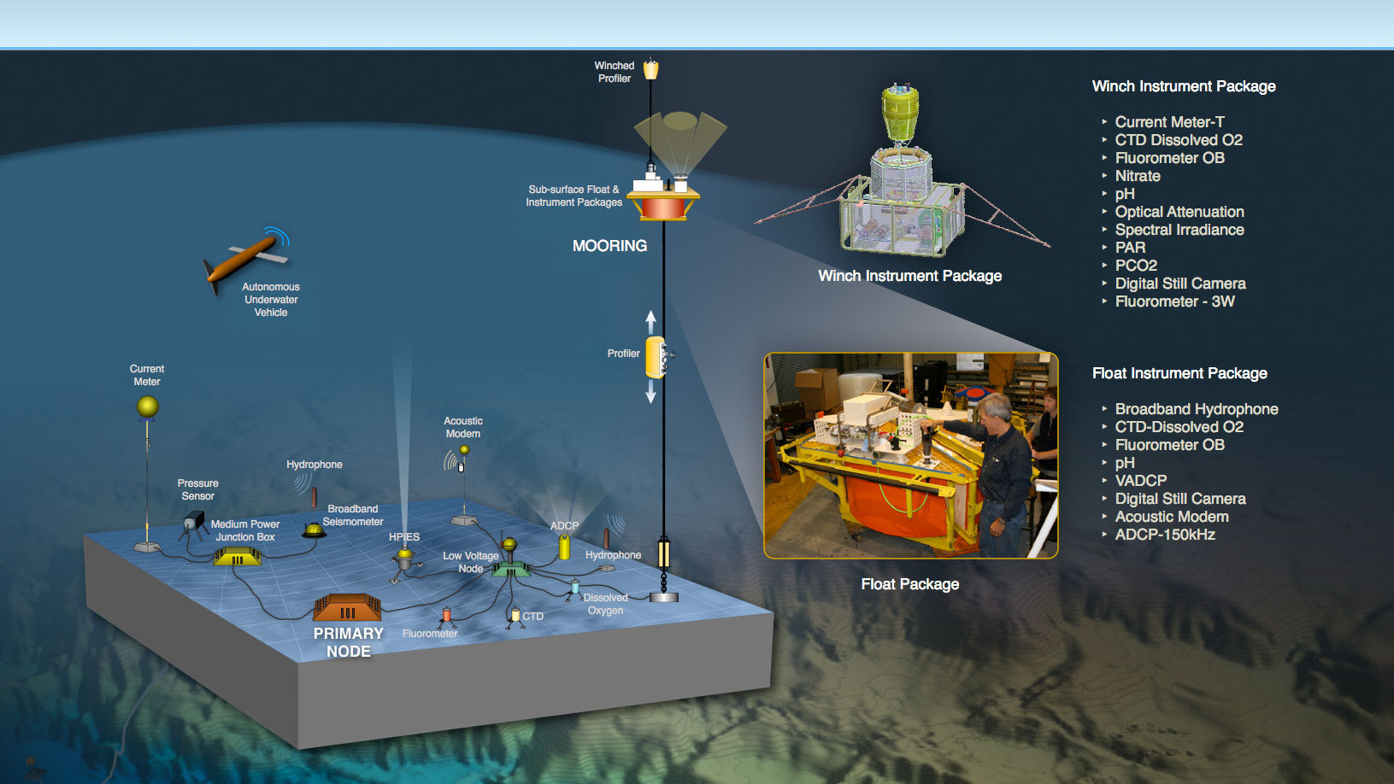Click the Fluorometer instrument icon

point(446,615)
